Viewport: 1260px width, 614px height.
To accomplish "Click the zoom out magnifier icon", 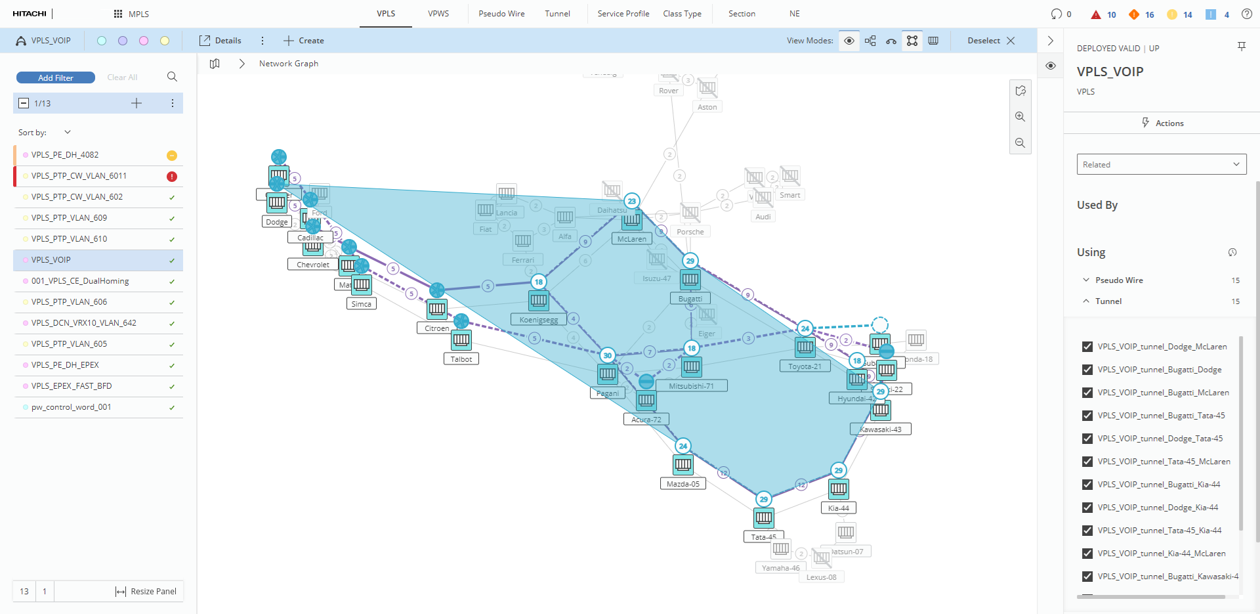I will tap(1020, 143).
